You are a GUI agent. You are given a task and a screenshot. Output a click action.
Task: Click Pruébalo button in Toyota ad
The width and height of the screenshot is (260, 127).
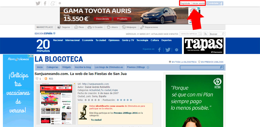click(x=122, y=19)
